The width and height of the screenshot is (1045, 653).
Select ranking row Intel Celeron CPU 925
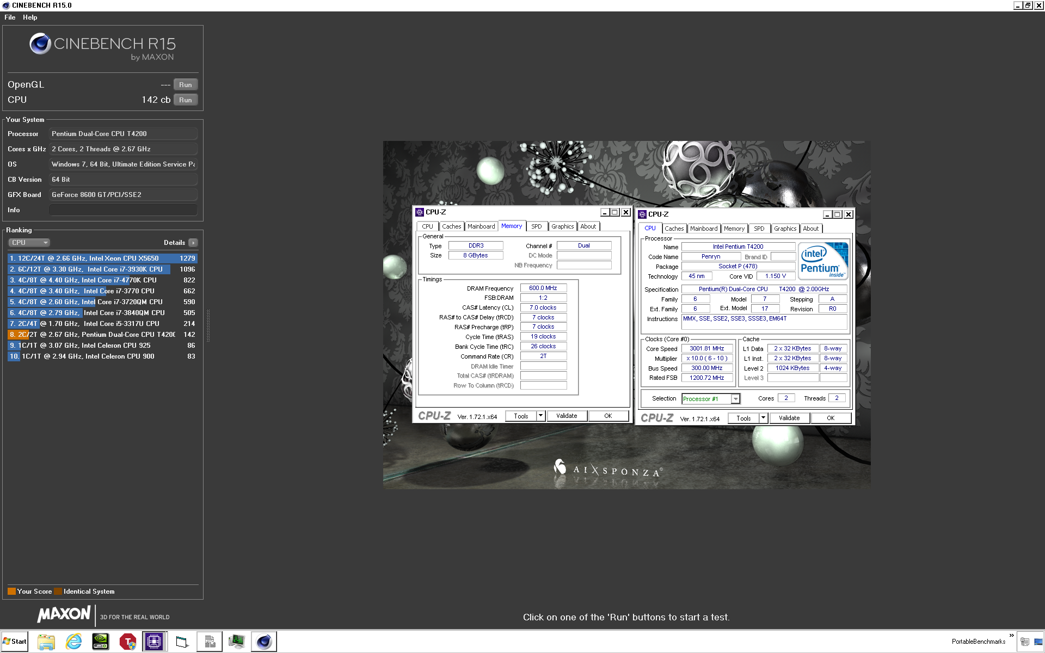coord(102,346)
